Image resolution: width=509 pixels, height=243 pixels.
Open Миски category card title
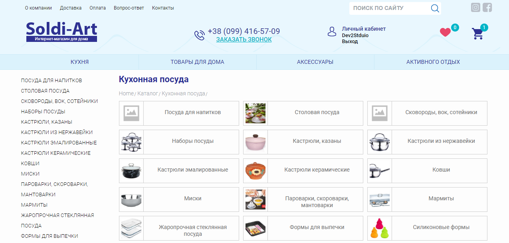(193, 199)
